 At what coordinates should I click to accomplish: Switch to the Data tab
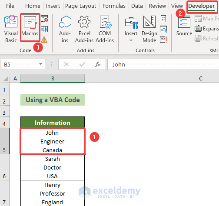(x=137, y=6)
